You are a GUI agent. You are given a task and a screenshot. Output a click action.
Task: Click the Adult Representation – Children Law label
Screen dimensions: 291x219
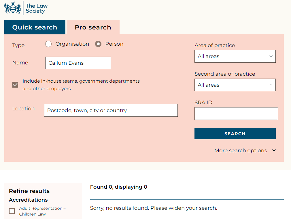pyautogui.click(x=42, y=211)
